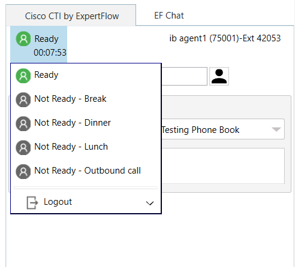Click the current Ready status with timer
Image resolution: width=295 pixels, height=267 pixels.
click(x=38, y=44)
